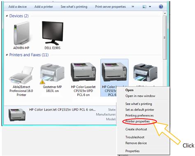Choose Remove device
Viewport: 195px width, 156px height.
136,143
